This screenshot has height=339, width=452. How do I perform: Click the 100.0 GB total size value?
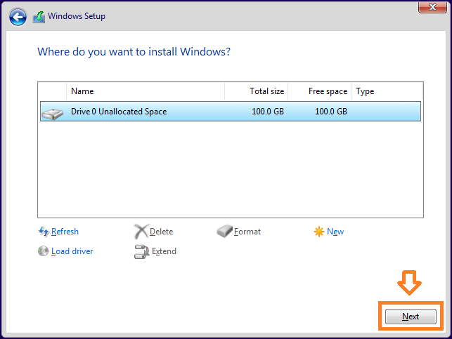pyautogui.click(x=268, y=112)
